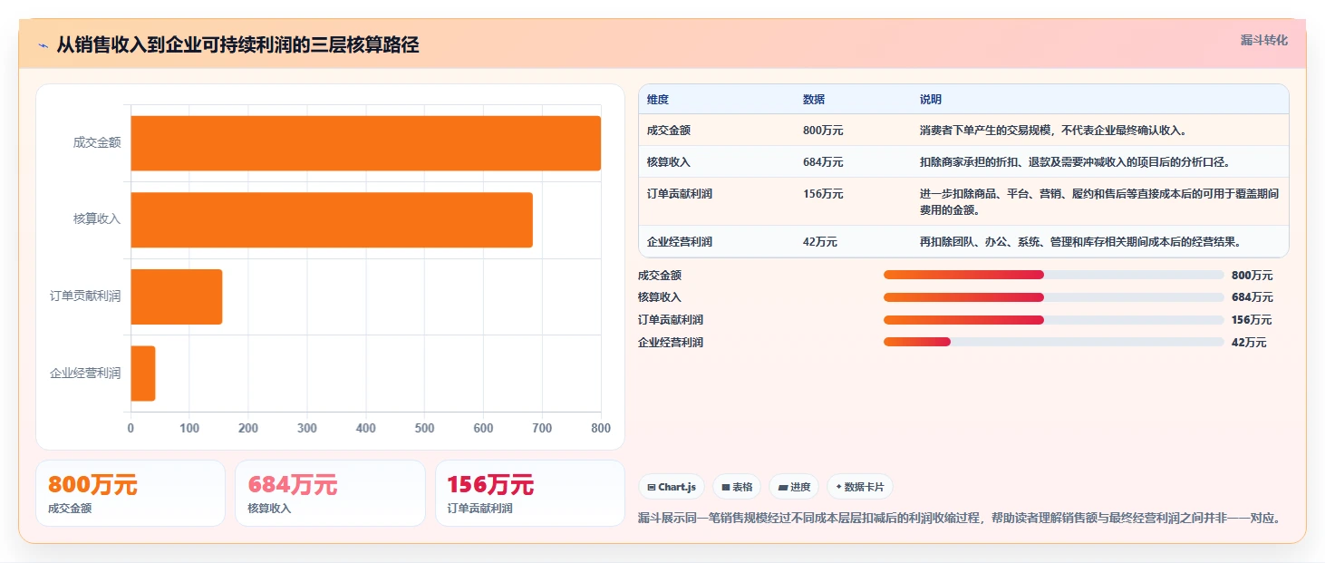Viewport: 1325px width, 563px height.
Task: Click the 订单贡献利润 y-axis label in the chart
Action: [85, 296]
